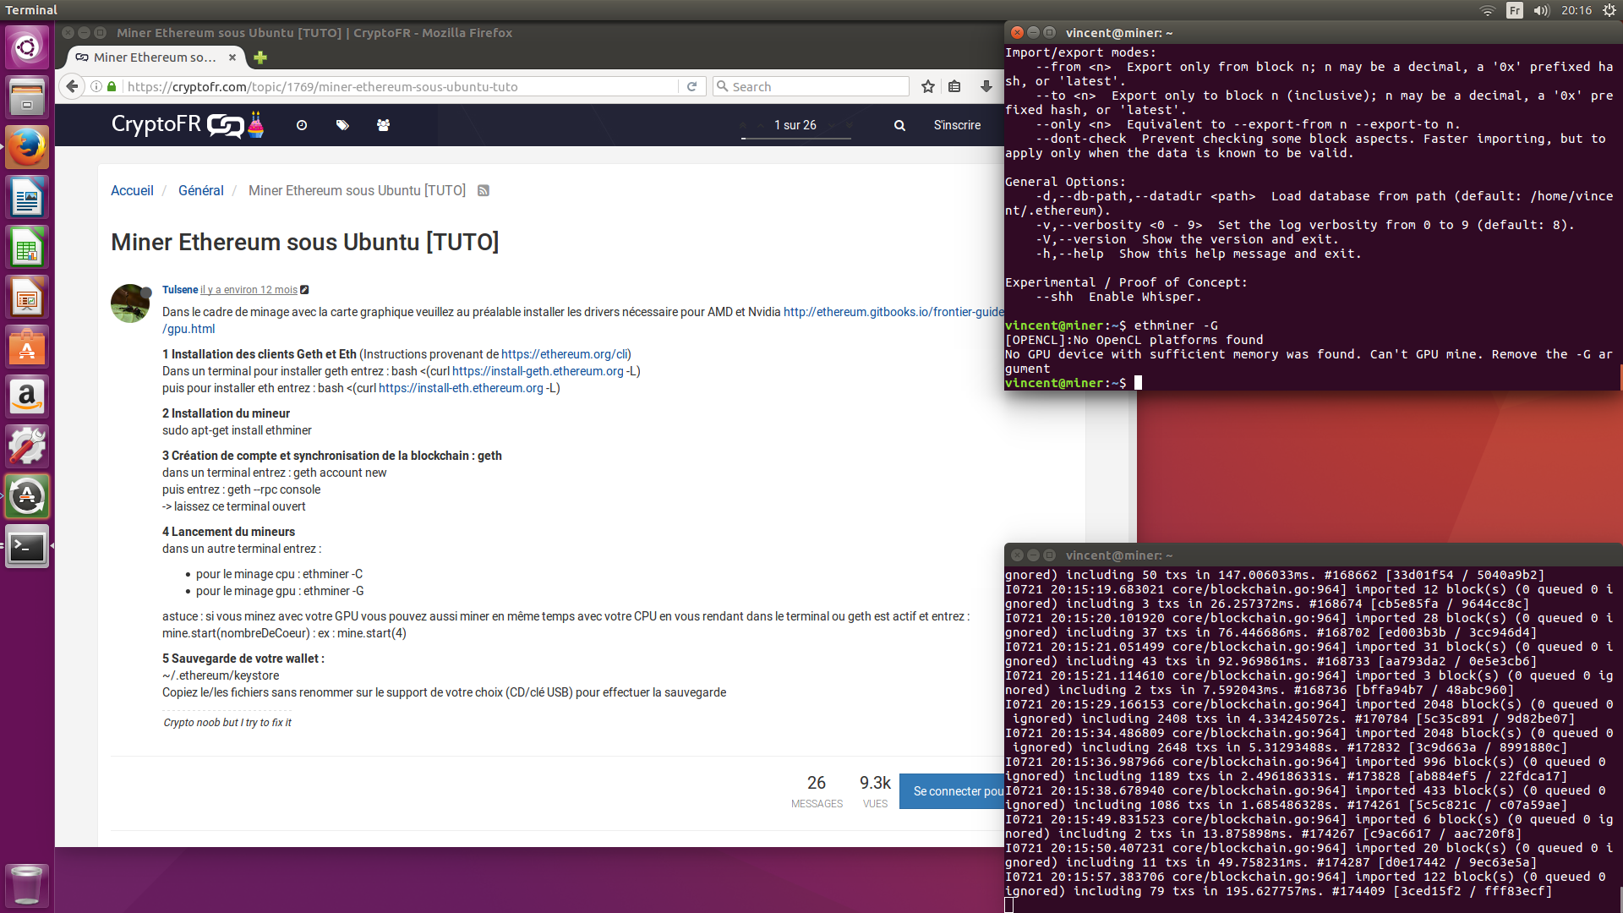1623x913 pixels.
Task: Open Amazon from launcher
Action: (27, 396)
